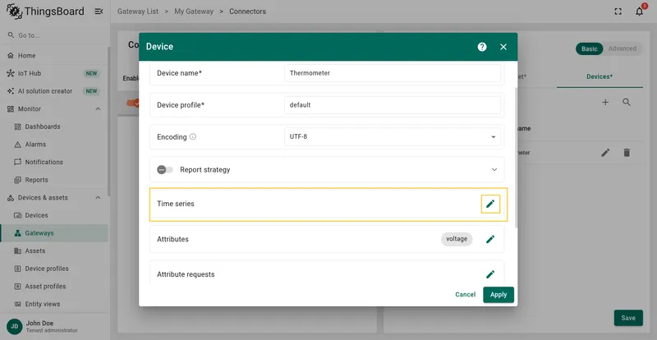Click My Gateway breadcrumb
The height and width of the screenshot is (340, 657).
click(x=194, y=11)
